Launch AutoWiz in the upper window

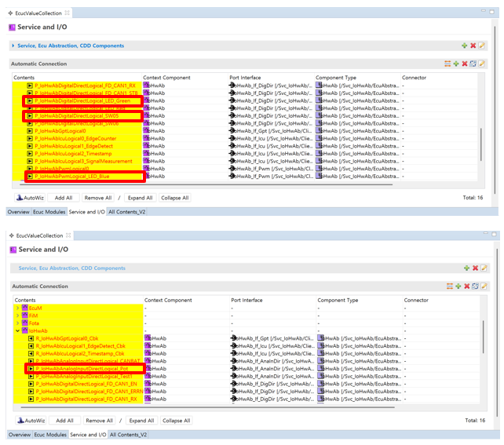[30, 198]
